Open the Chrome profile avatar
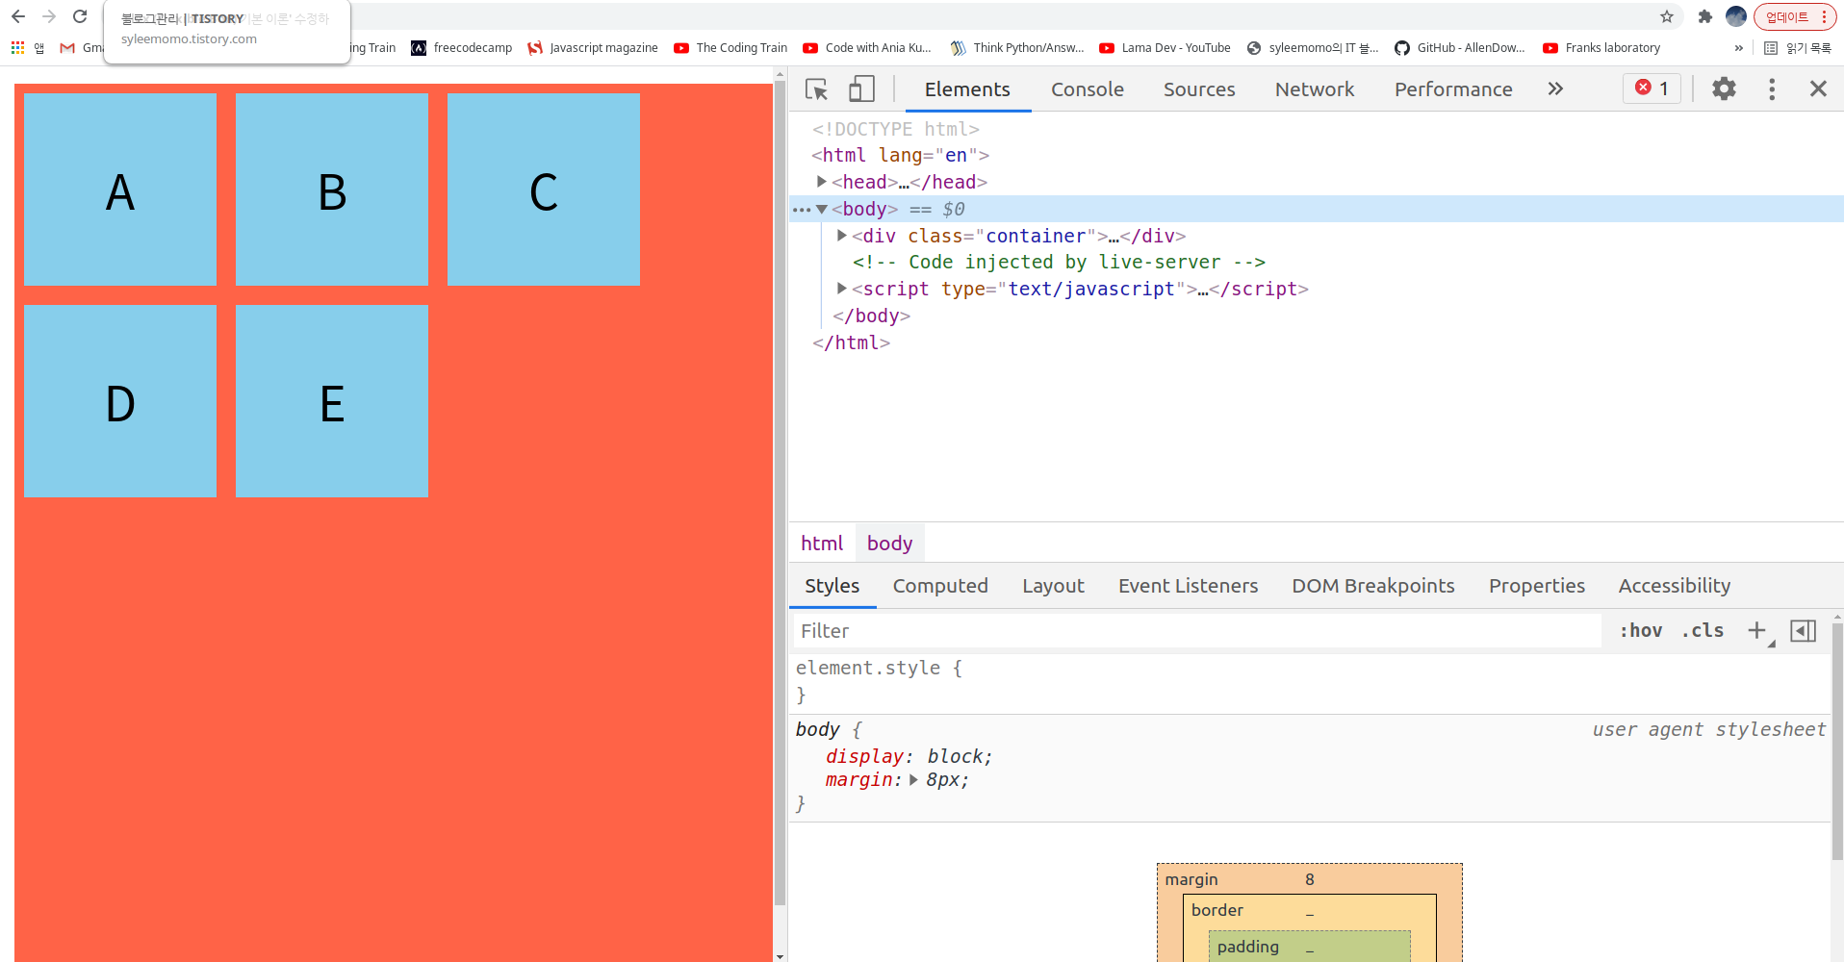 coord(1736,16)
